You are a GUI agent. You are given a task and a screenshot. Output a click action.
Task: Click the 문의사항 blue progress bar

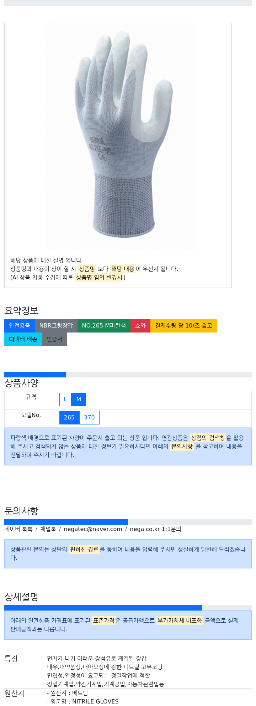(66, 522)
